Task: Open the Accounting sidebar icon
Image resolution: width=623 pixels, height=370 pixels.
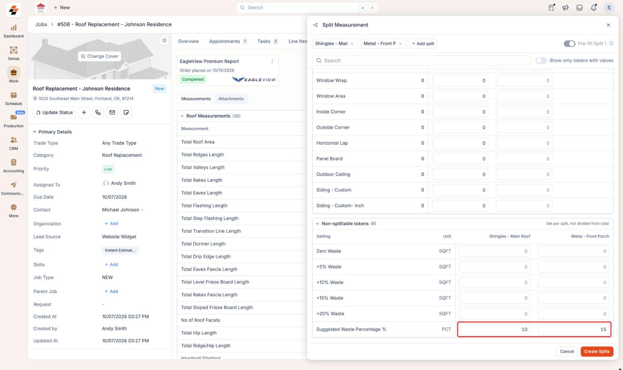Action: pyautogui.click(x=13, y=162)
